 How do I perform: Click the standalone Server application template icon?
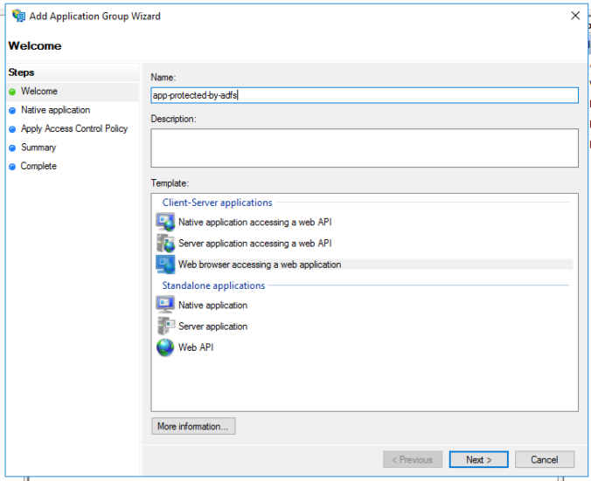(x=165, y=326)
